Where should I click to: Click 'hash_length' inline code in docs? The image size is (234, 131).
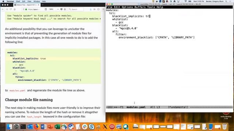[34, 116]
